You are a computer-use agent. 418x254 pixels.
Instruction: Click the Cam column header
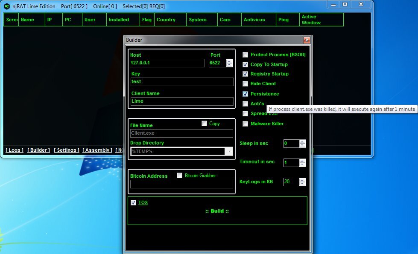pyautogui.click(x=229, y=20)
